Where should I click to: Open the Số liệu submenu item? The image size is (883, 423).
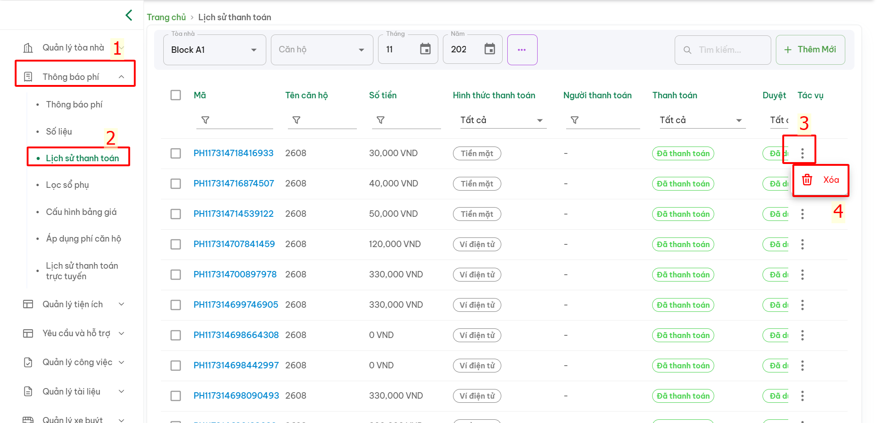(59, 132)
